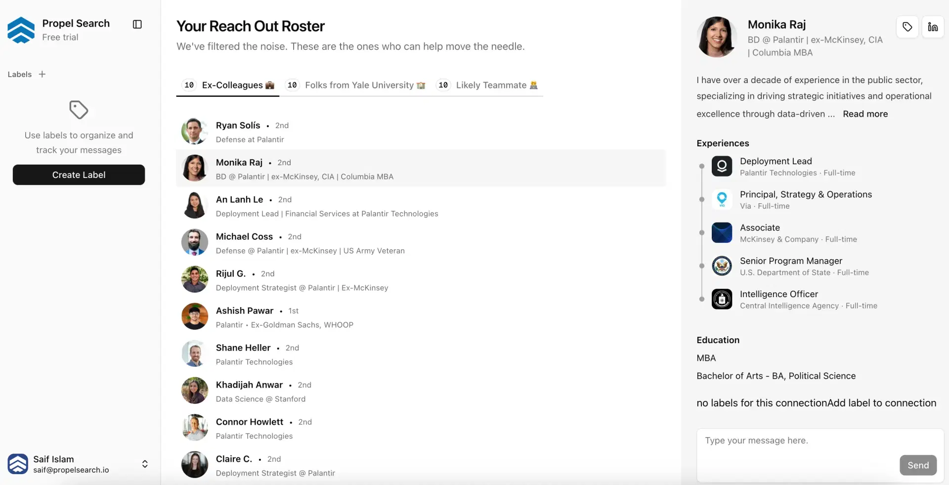Click Data Science @ Stanford subtitle
This screenshot has width=949, height=485.
(260, 399)
